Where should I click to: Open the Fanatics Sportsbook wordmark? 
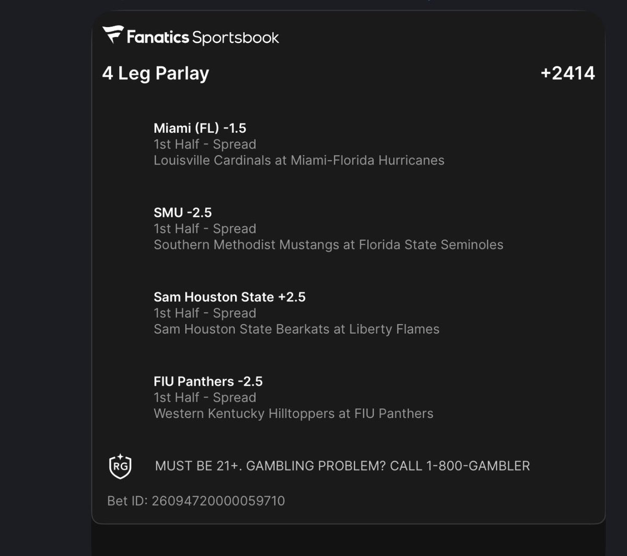point(203,37)
